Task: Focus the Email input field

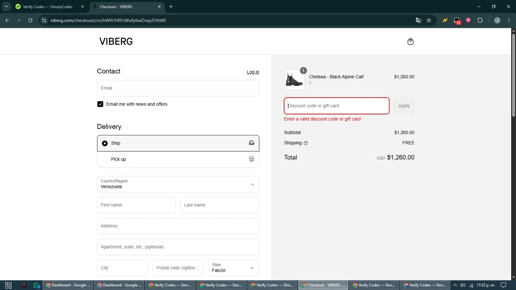Action: tap(178, 88)
